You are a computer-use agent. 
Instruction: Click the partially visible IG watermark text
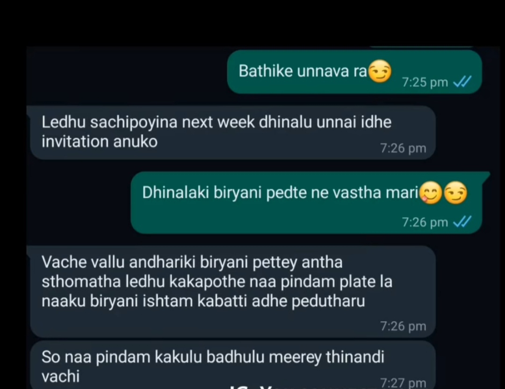[304, 386]
